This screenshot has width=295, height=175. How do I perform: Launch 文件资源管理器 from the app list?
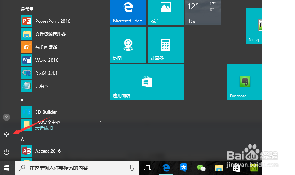pyautogui.click(x=43, y=34)
